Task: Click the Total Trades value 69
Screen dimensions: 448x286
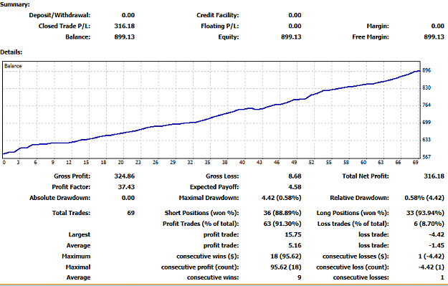Action: click(x=131, y=213)
